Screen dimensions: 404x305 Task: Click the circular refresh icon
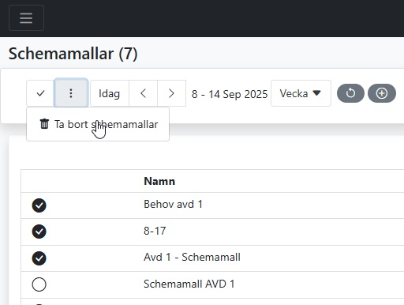[350, 93]
